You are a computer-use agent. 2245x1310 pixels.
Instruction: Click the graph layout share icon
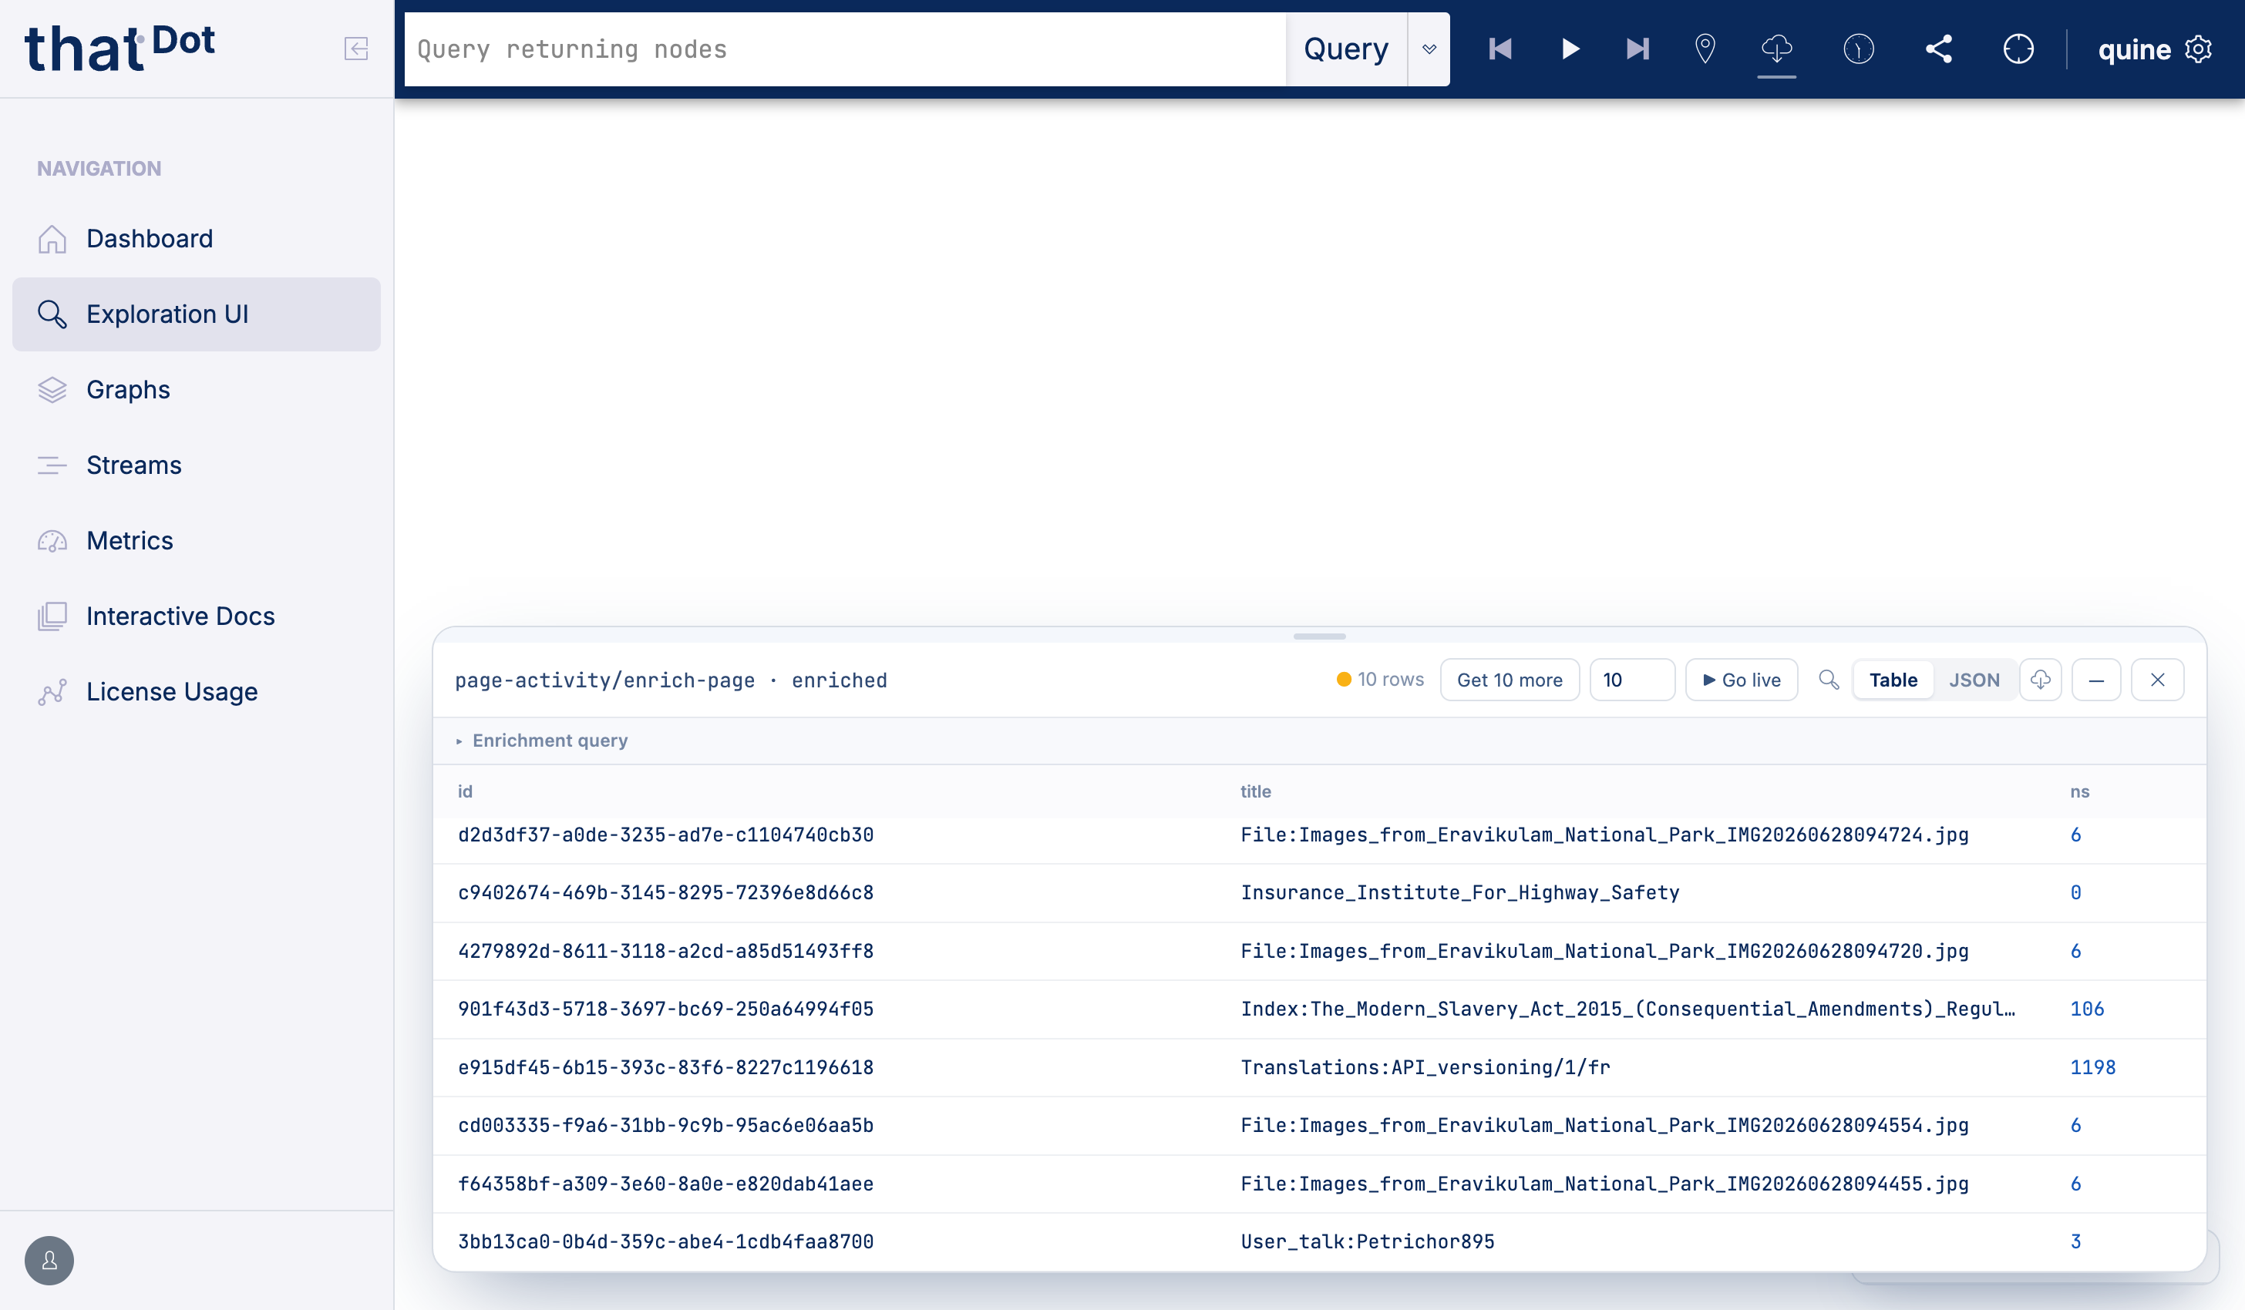coord(1938,49)
